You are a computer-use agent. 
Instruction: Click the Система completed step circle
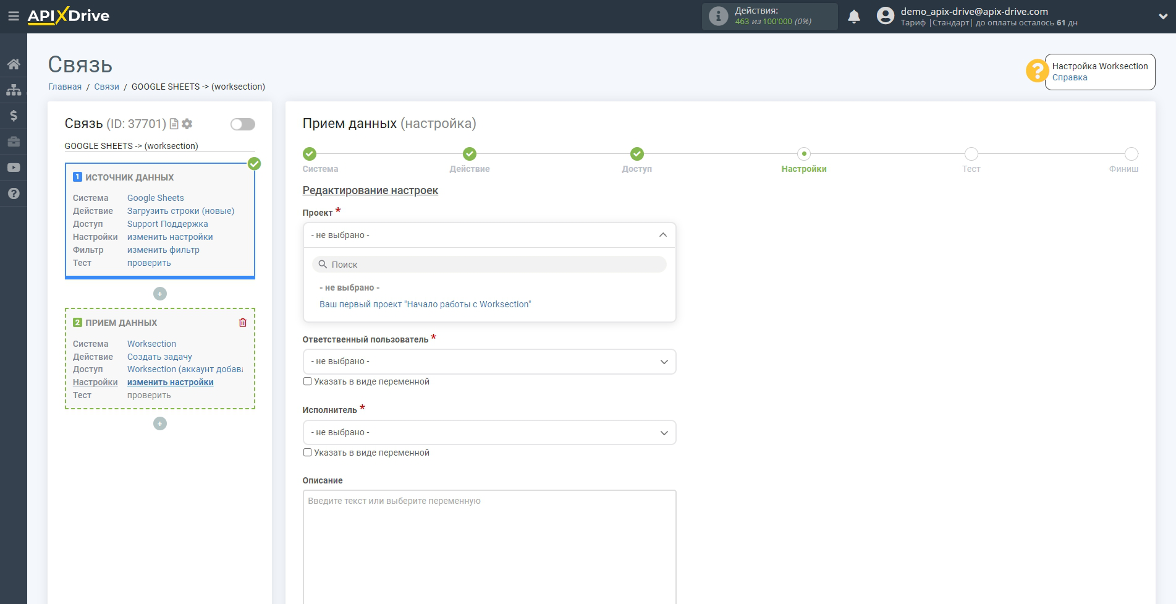pyautogui.click(x=310, y=154)
